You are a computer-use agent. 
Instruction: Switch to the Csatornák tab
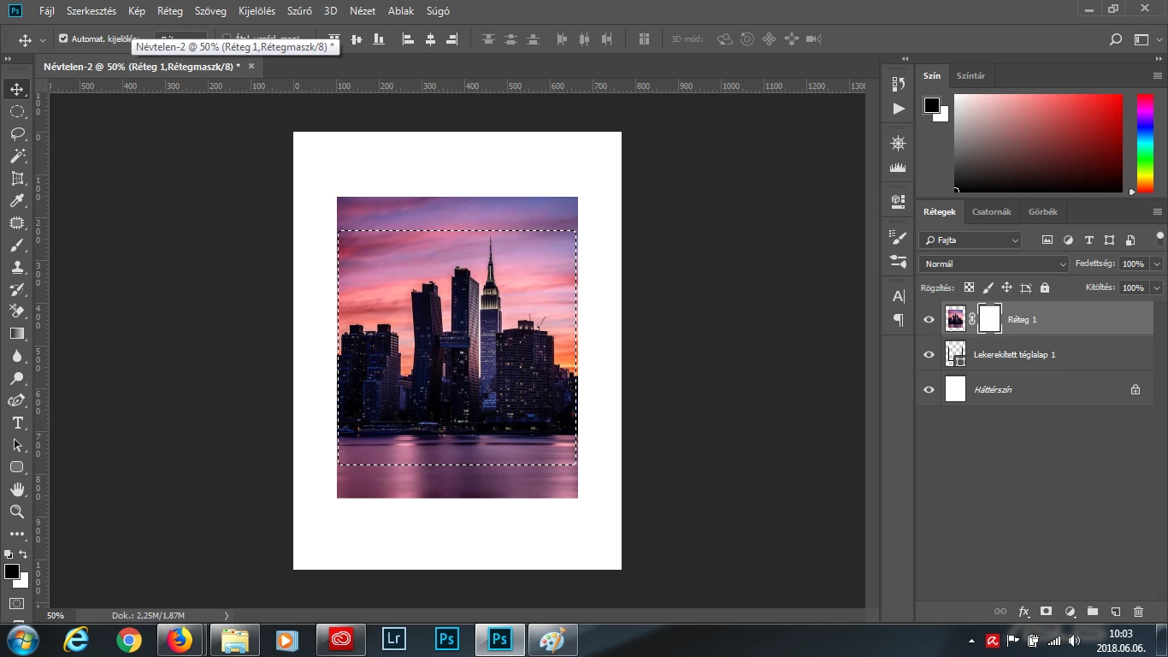[x=991, y=212]
